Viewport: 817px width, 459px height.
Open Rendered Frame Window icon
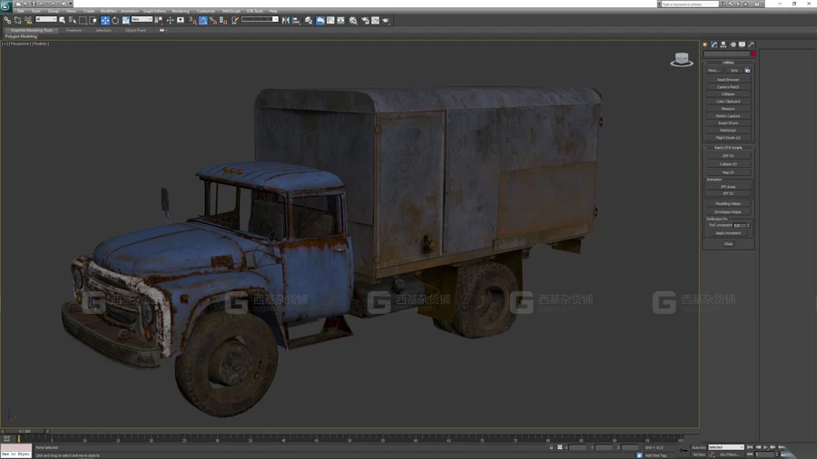tap(375, 20)
